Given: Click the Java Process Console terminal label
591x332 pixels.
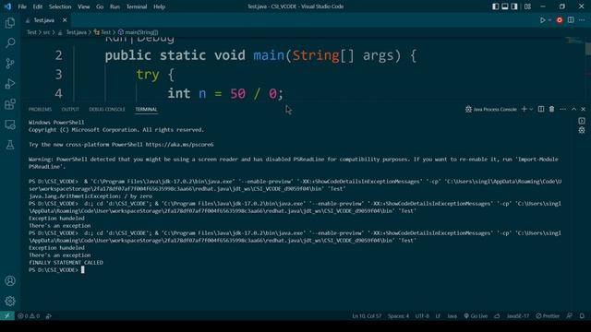Looking at the screenshot, I should (x=490, y=109).
